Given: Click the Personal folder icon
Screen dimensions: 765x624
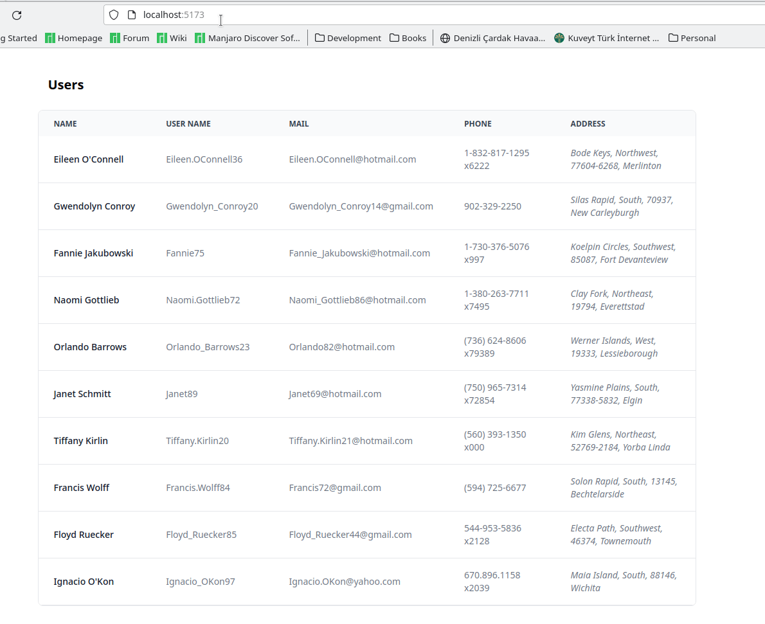Looking at the screenshot, I should click(673, 38).
